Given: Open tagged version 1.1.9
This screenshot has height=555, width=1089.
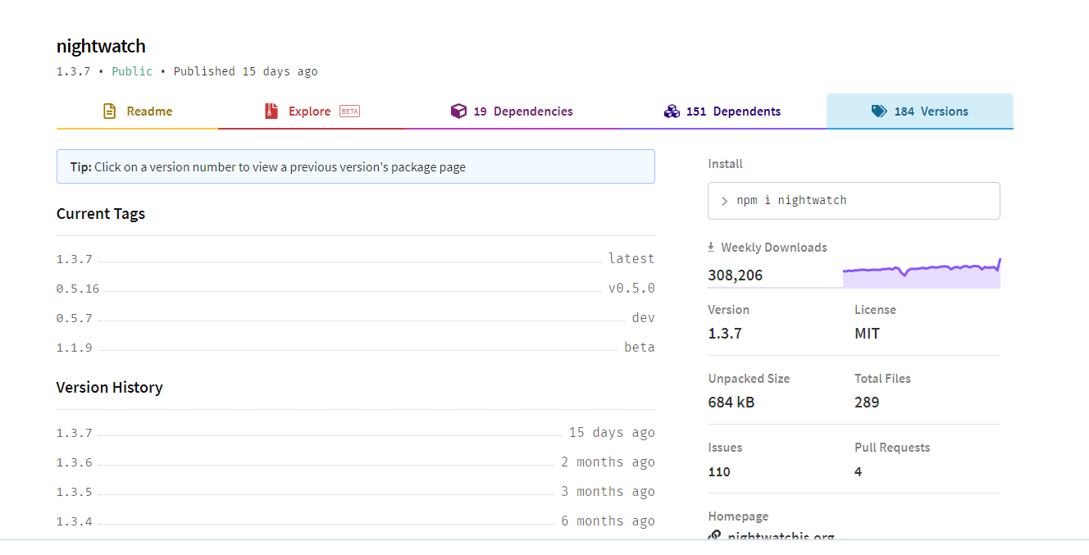Looking at the screenshot, I should [75, 348].
